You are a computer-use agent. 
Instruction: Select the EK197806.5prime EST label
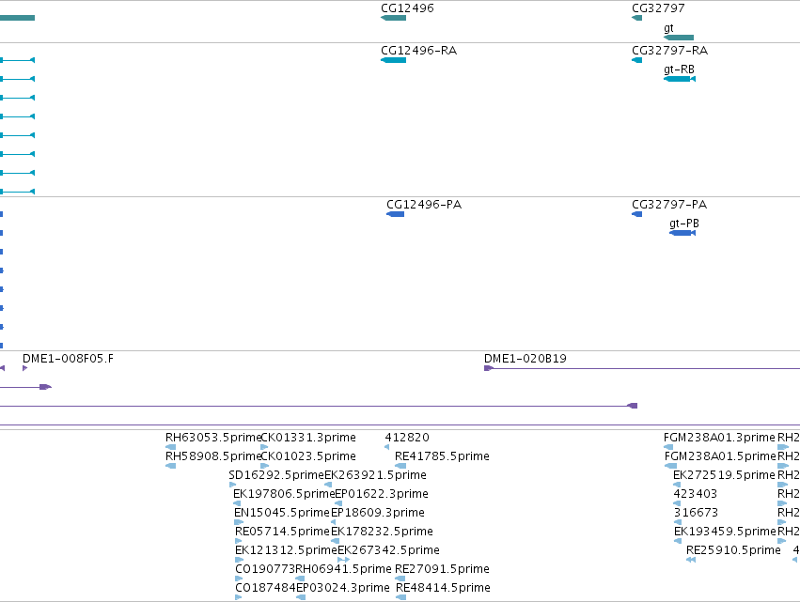click(x=284, y=494)
